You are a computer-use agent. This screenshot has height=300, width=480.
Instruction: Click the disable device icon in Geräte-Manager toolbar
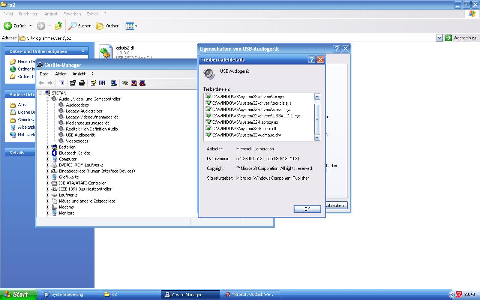[x=142, y=83]
